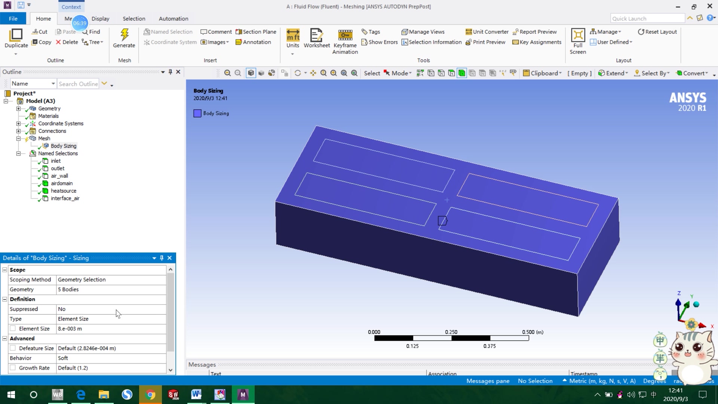Image resolution: width=718 pixels, height=404 pixels.
Task: Check the Growth Rate parameter box
Action: 13,368
